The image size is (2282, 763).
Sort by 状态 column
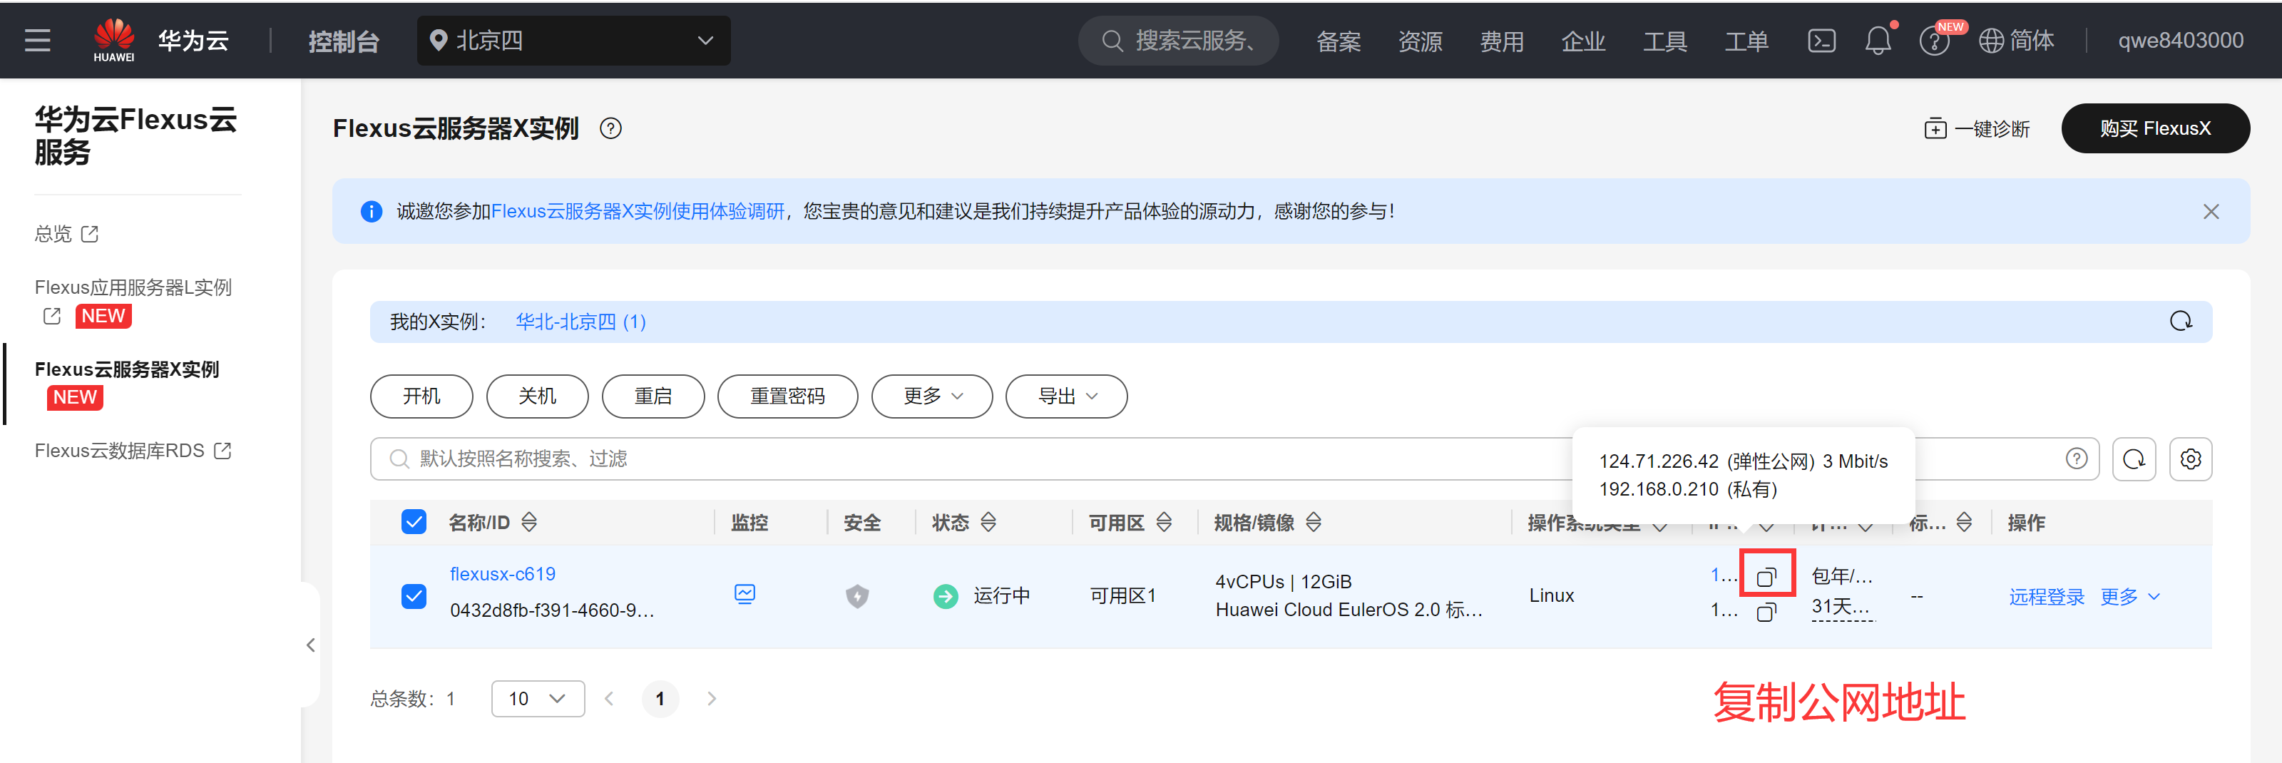pos(988,523)
